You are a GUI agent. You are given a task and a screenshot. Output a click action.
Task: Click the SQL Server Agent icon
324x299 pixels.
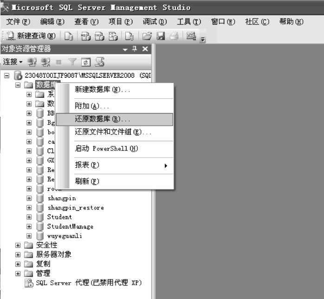click(x=29, y=283)
